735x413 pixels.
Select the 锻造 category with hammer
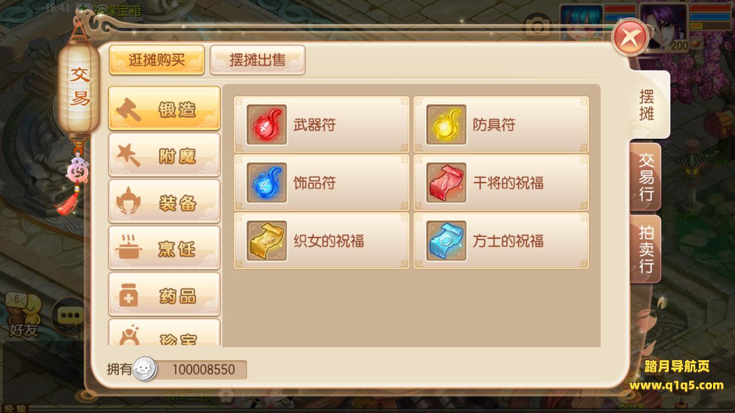pyautogui.click(x=164, y=109)
